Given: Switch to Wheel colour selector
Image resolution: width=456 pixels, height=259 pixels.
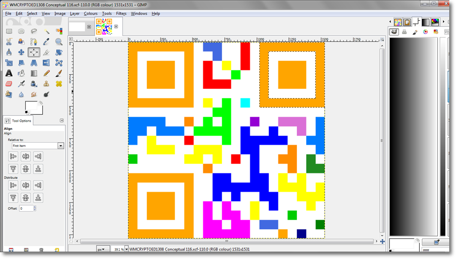Looking at the screenshot, I should [x=426, y=32].
